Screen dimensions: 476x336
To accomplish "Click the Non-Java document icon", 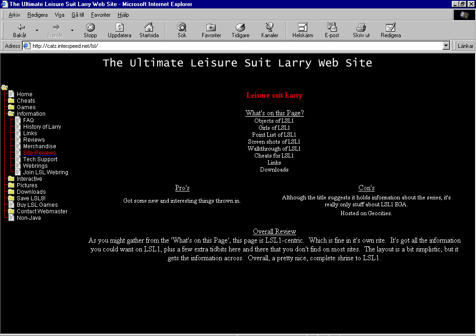I will [12, 217].
